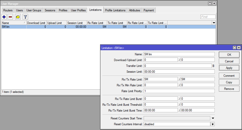This screenshot has height=130, width=242.
Task: Select the Routers tab
Action: tap(8, 10)
